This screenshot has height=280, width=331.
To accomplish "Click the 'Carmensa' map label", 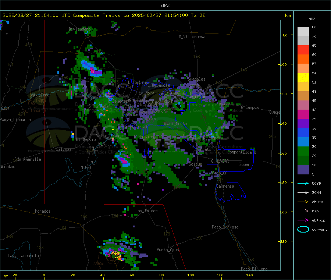I will click(225, 187).
